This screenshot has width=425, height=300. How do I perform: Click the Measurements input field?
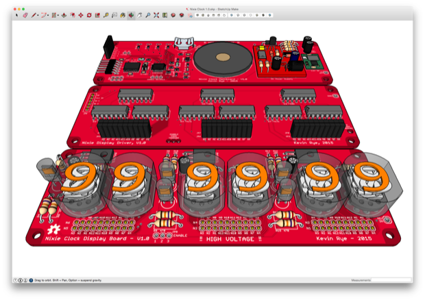tap(391, 280)
